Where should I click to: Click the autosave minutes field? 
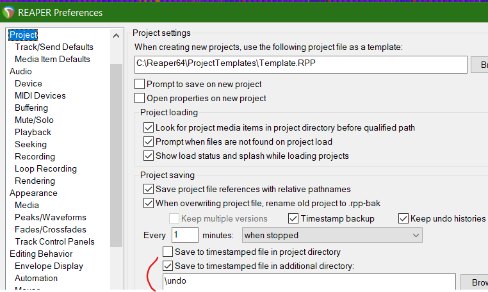[185, 235]
